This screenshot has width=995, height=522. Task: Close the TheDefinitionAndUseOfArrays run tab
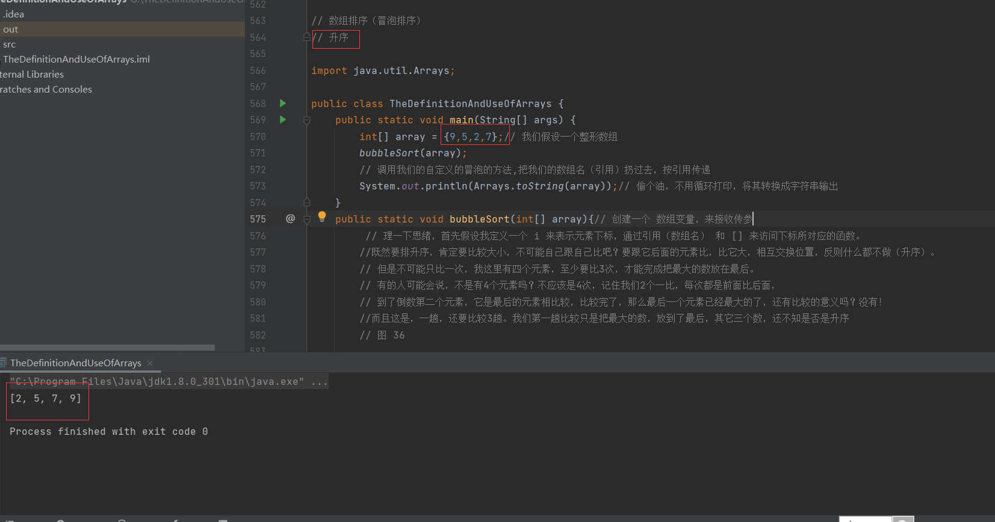(150, 363)
